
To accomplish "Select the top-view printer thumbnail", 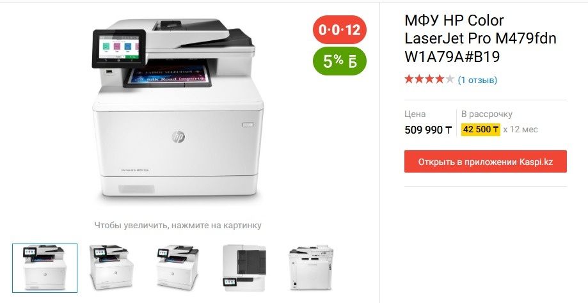I will (244, 267).
